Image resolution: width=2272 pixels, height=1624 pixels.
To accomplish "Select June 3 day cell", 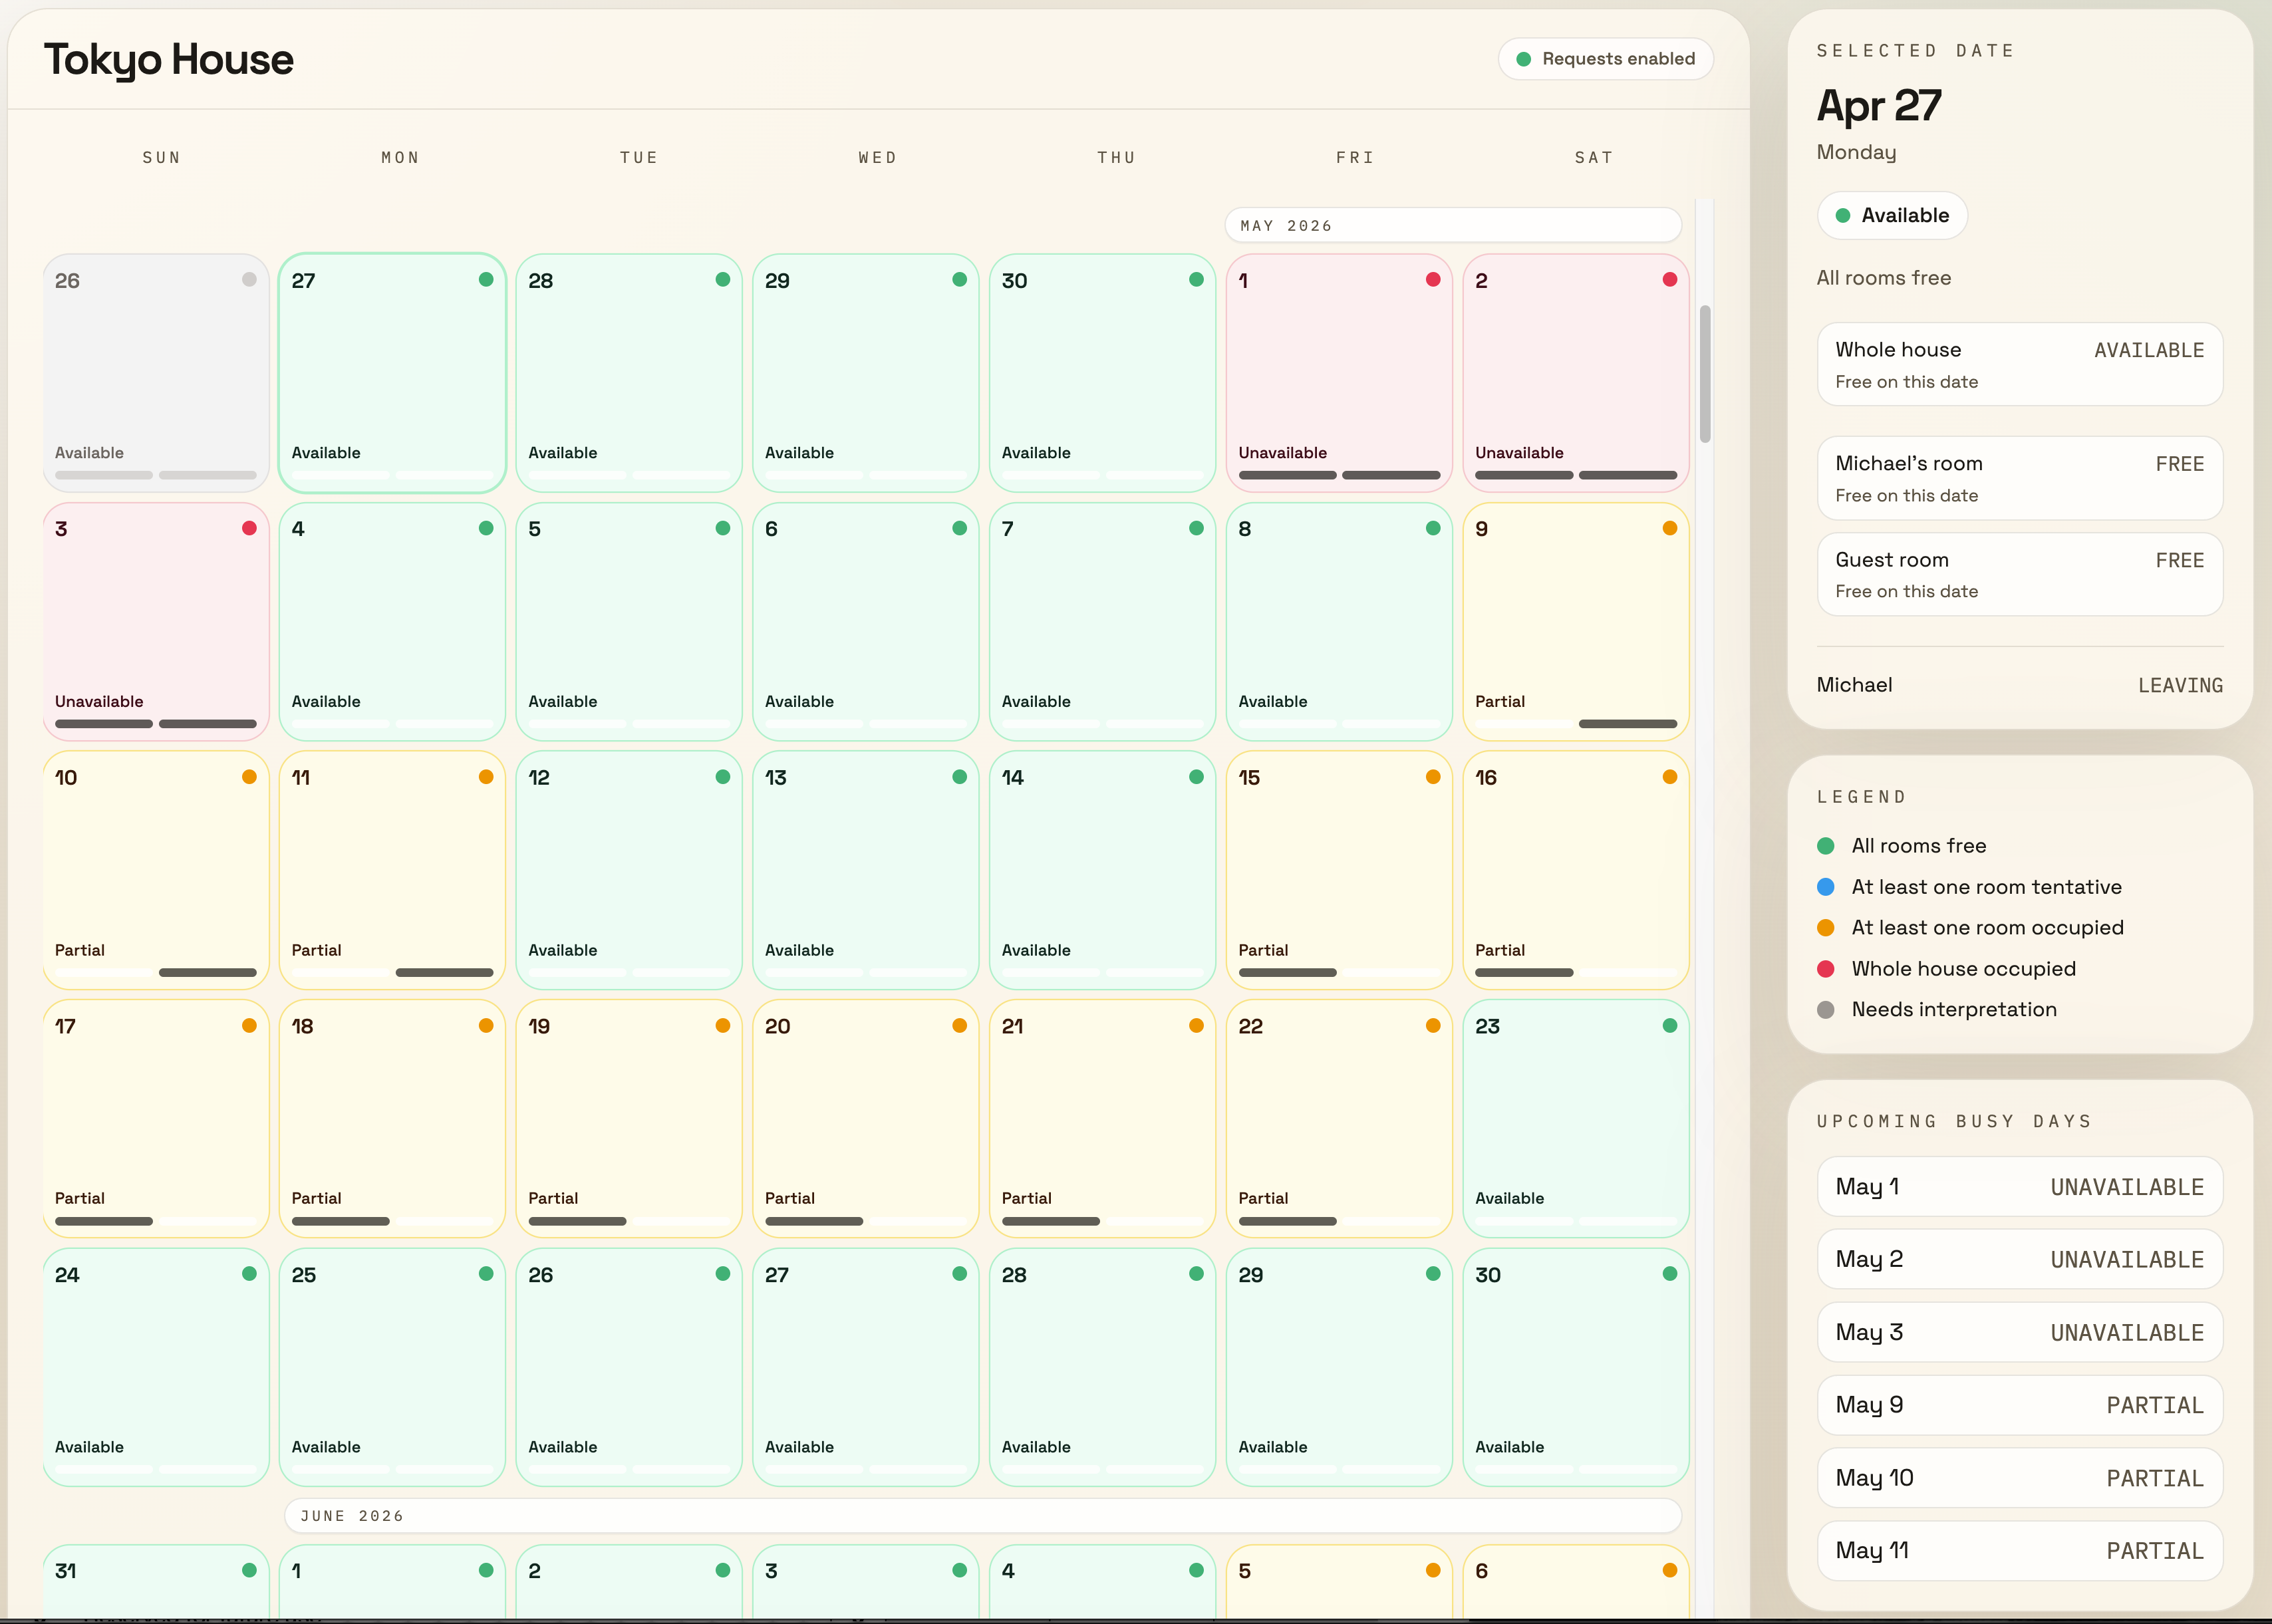I will pyautogui.click(x=866, y=1581).
